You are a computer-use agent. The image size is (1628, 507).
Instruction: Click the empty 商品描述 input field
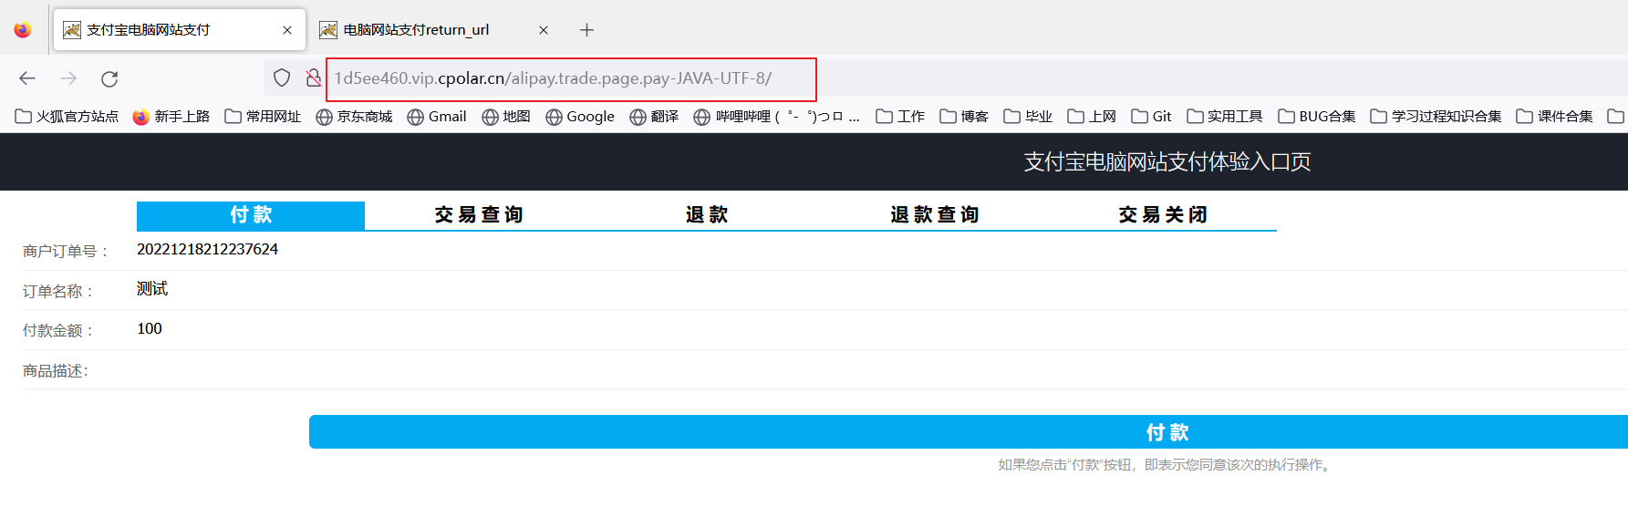882,369
